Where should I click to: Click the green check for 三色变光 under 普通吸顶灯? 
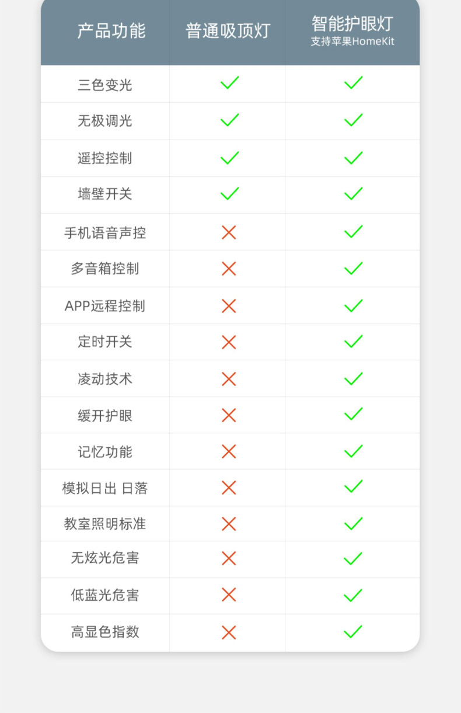tap(229, 83)
